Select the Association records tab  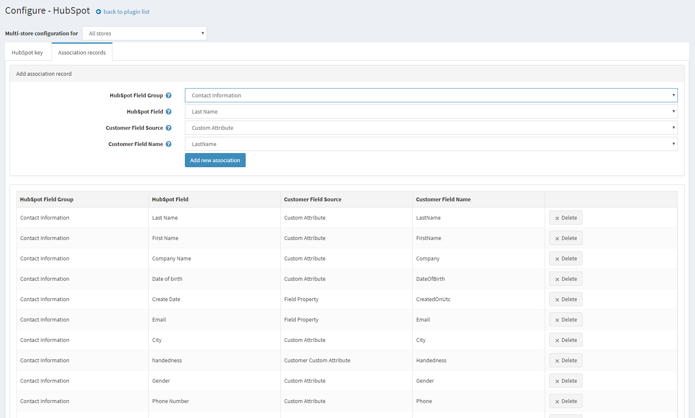pos(82,52)
